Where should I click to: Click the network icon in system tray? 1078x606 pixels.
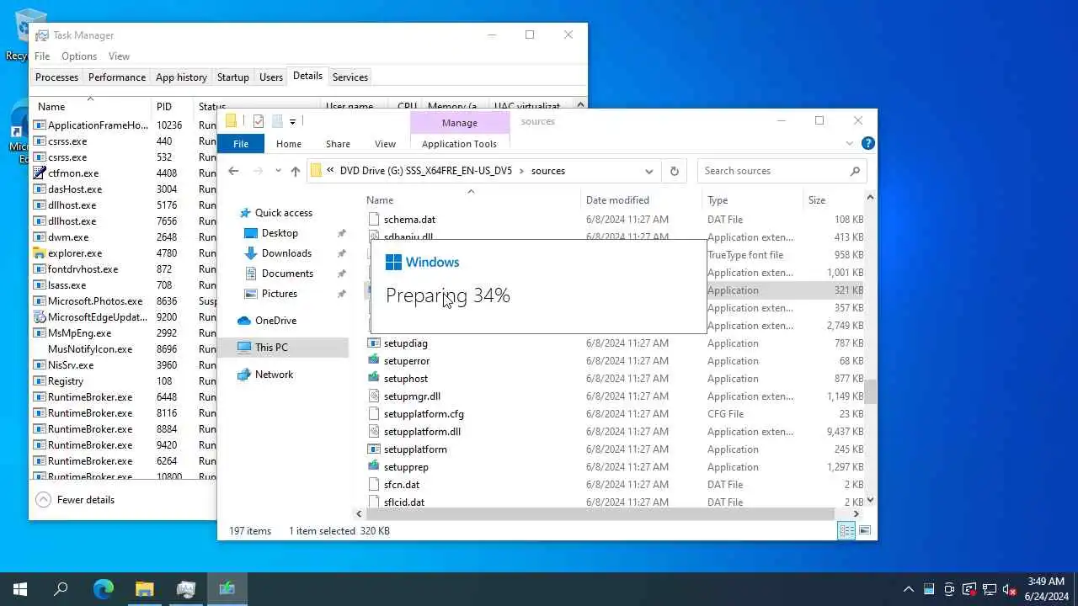coord(989,589)
